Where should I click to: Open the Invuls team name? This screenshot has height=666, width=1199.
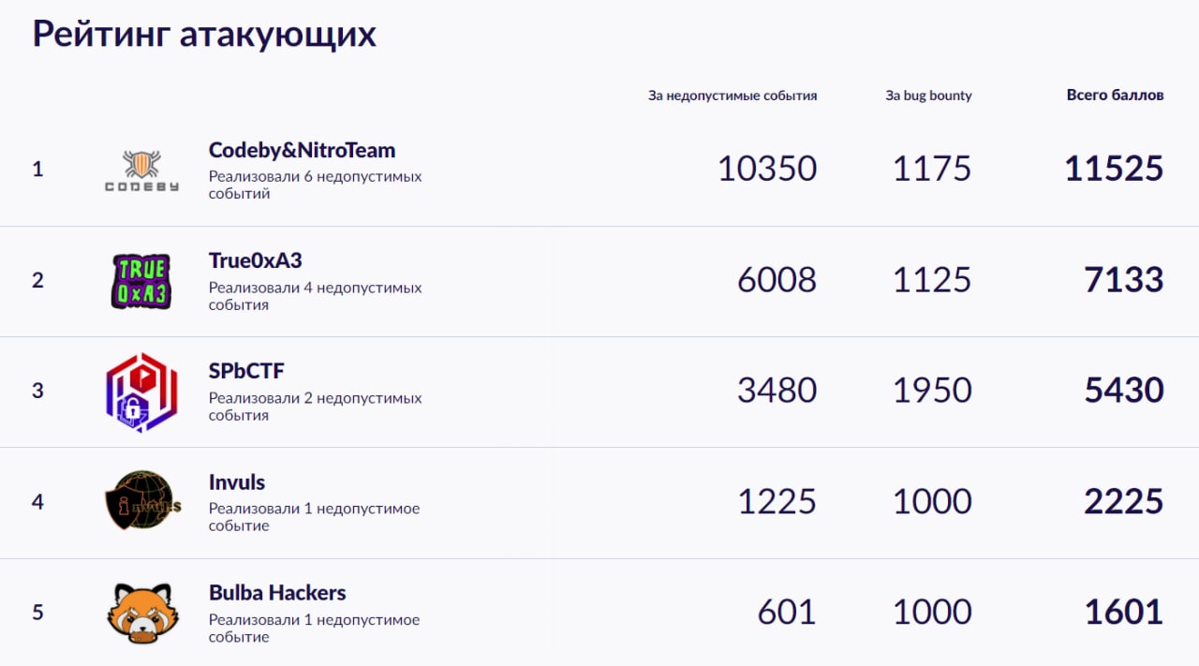pos(237,482)
